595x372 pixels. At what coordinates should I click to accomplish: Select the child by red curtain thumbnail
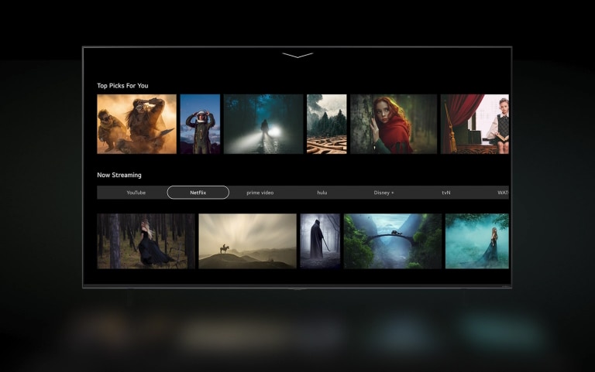[475, 124]
